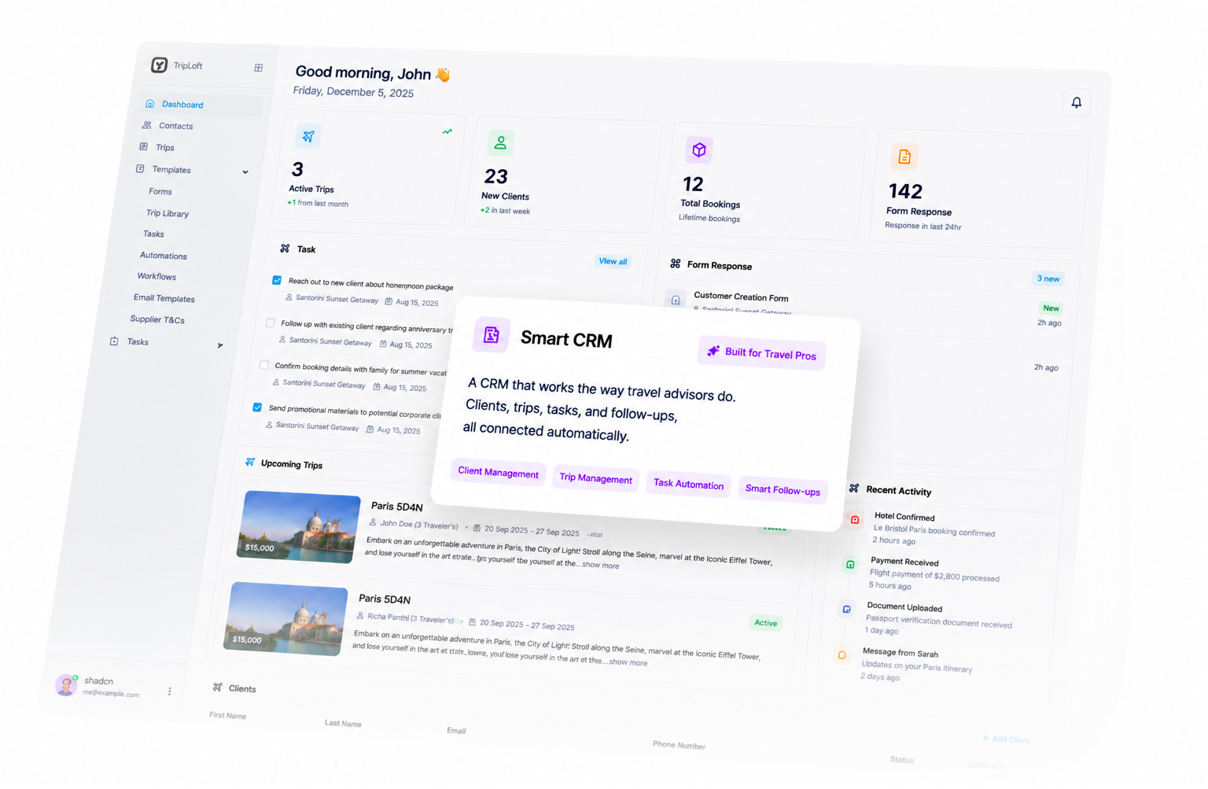Click the Upcoming Trips plane icon
The width and height of the screenshot is (1208, 789).
250,462
